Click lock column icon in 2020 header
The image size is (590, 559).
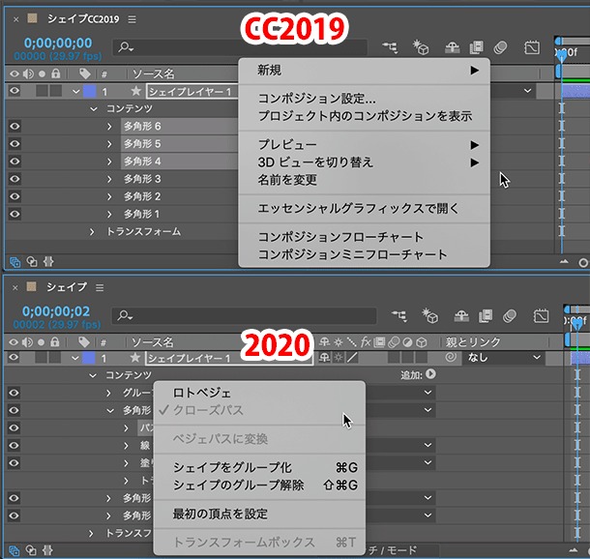click(55, 342)
